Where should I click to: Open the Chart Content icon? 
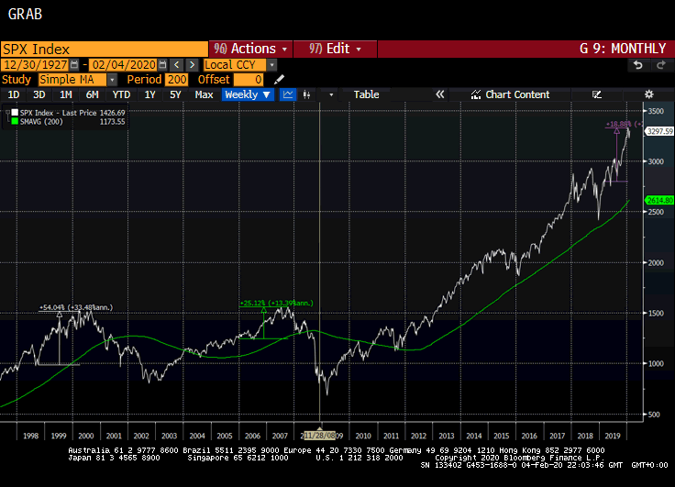pos(476,94)
